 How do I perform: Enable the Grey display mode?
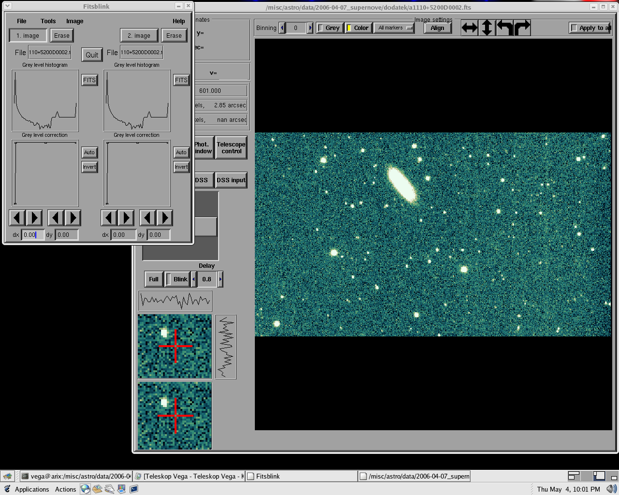[329, 28]
